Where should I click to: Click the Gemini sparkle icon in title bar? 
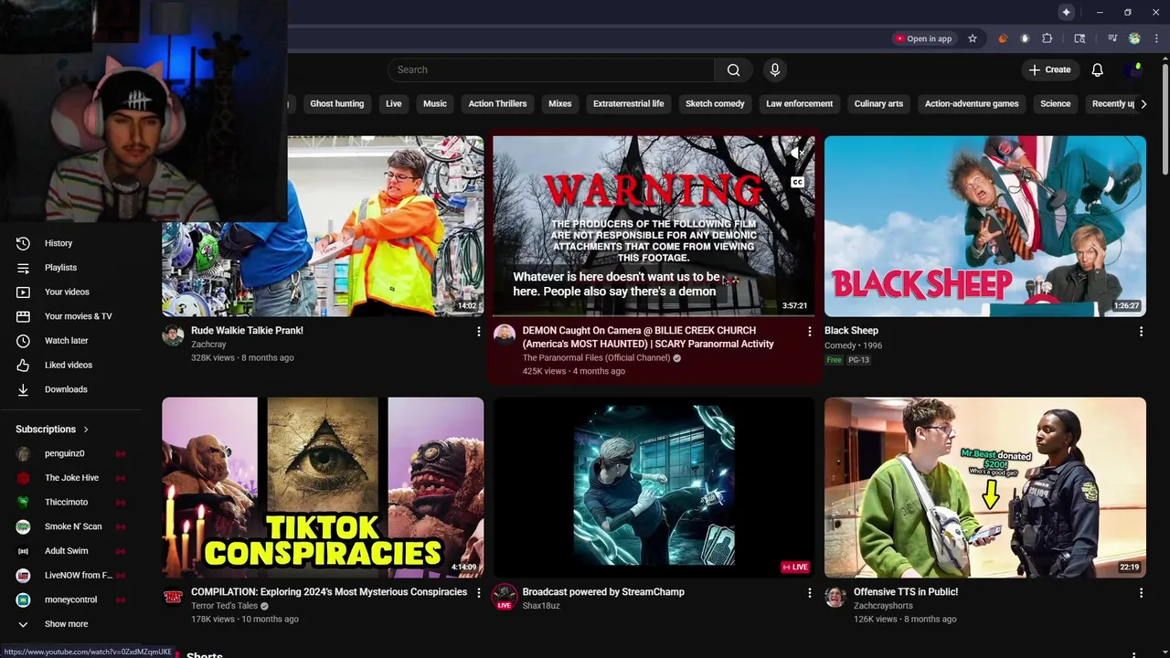pos(1066,12)
